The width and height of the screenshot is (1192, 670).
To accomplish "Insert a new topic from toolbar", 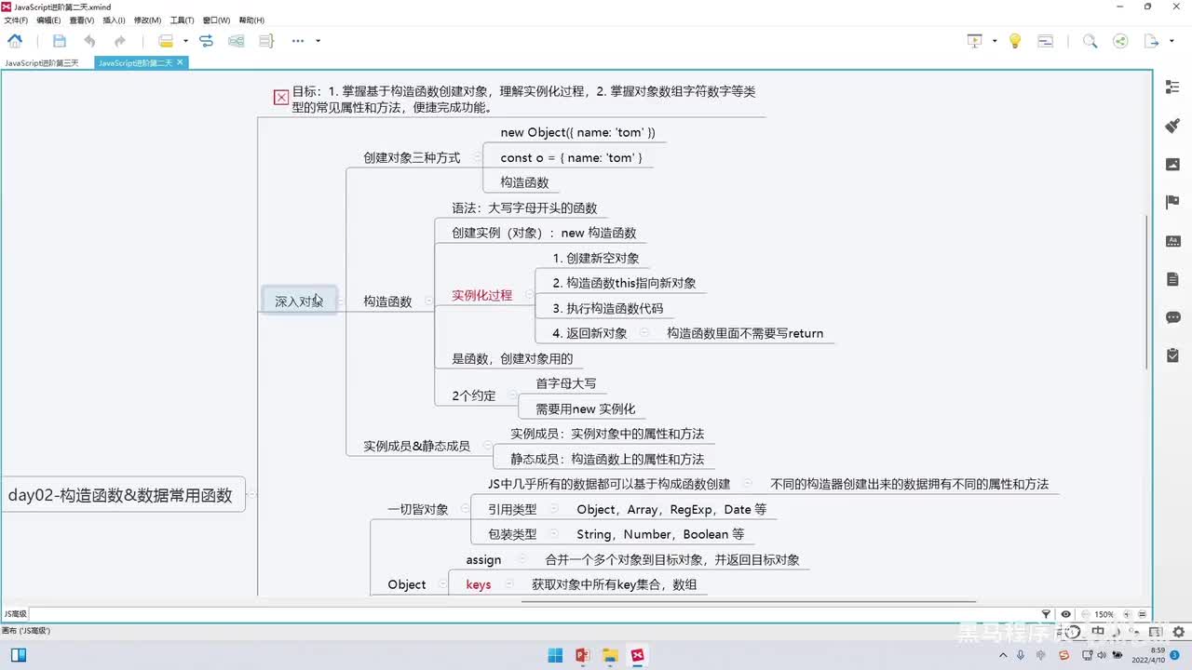I will tap(166, 41).
